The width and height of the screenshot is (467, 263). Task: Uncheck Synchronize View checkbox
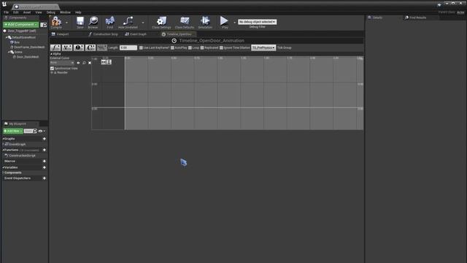(52, 68)
